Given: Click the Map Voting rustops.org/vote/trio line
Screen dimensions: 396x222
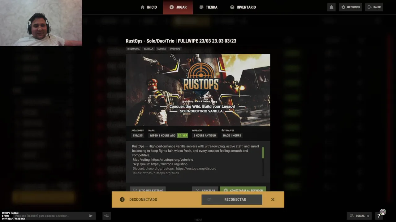Looking at the screenshot, I should [x=163, y=160].
